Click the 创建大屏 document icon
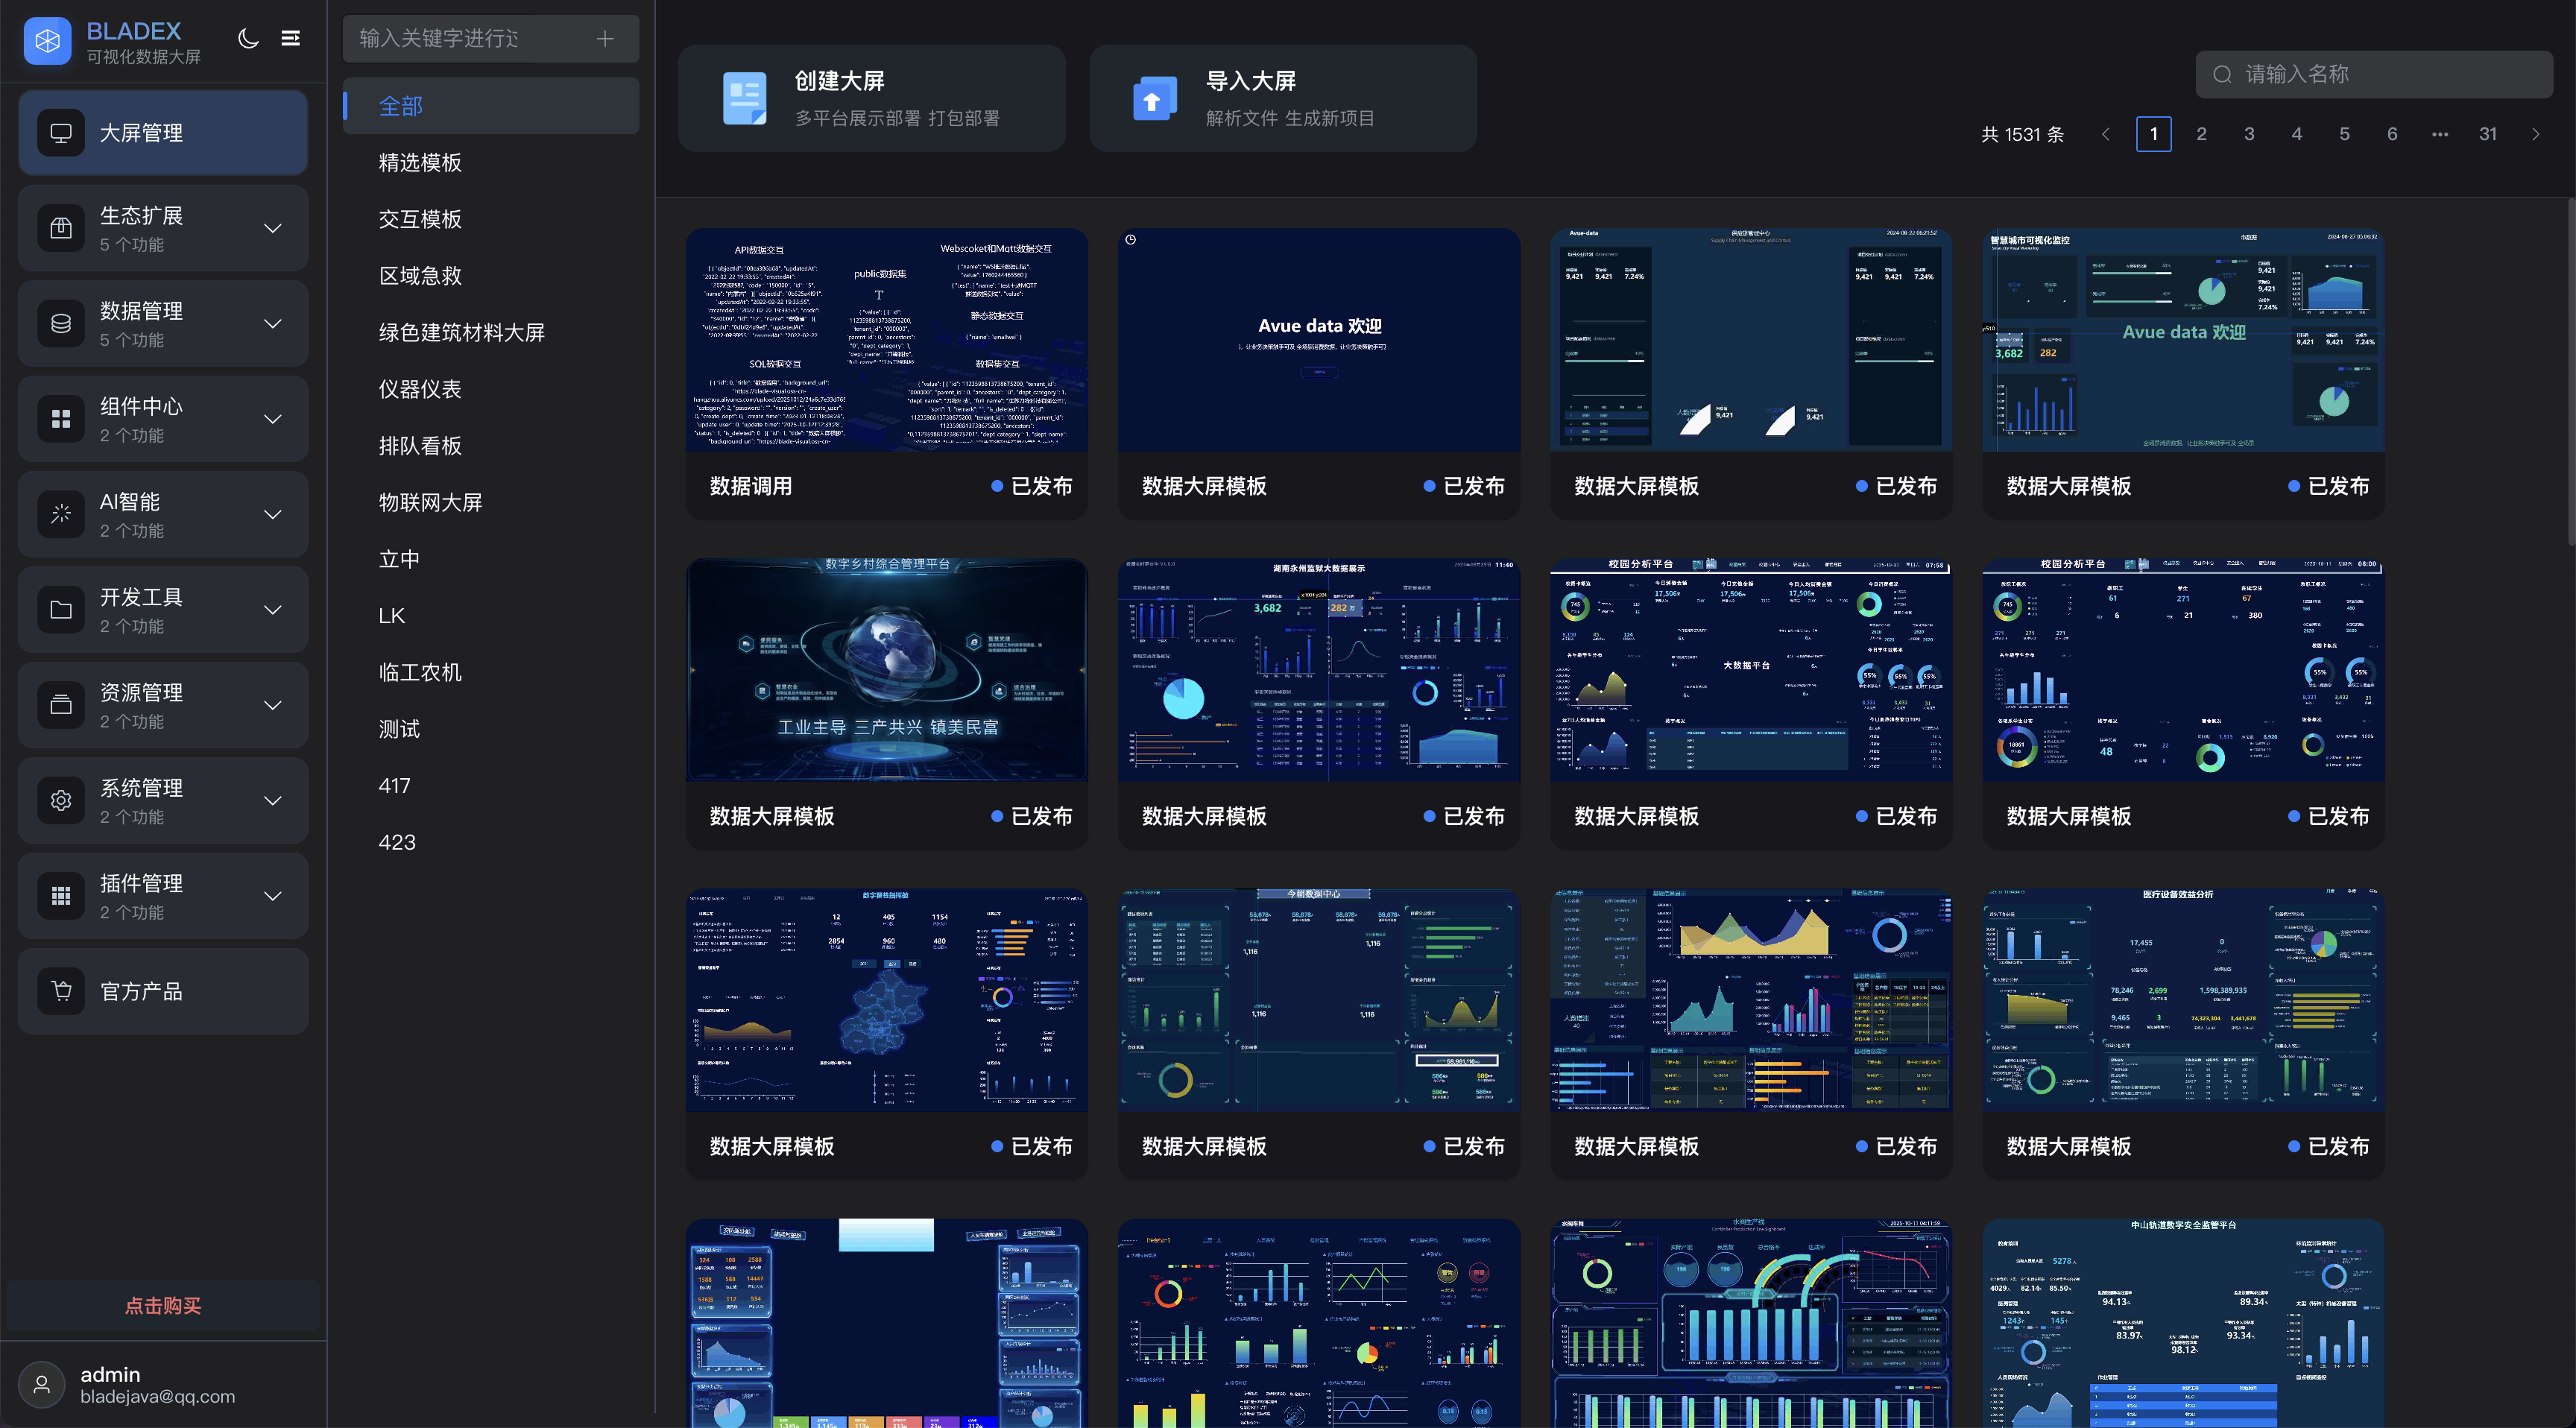The height and width of the screenshot is (1428, 2576). click(744, 98)
